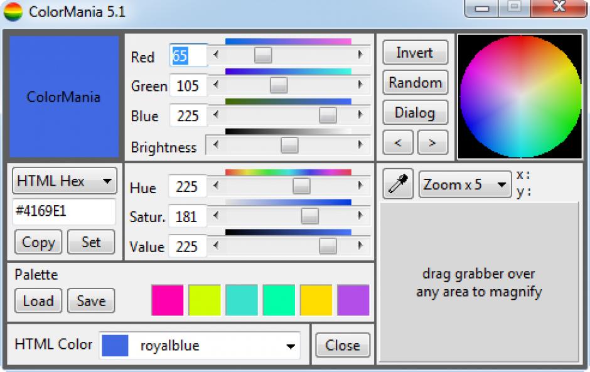Screen dimensions: 590x372
Task: Click the Close button
Action: [343, 345]
